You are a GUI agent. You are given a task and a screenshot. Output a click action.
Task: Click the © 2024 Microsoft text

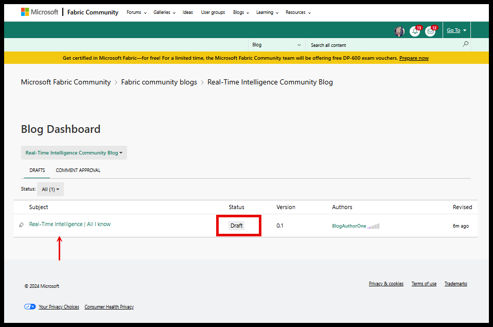(42, 286)
